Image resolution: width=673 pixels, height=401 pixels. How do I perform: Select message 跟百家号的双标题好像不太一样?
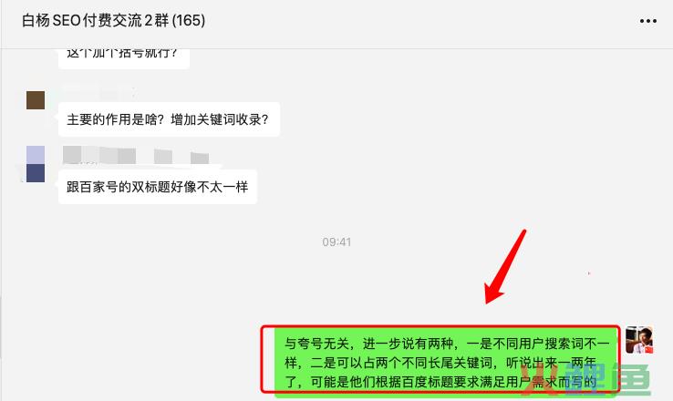coord(158,187)
